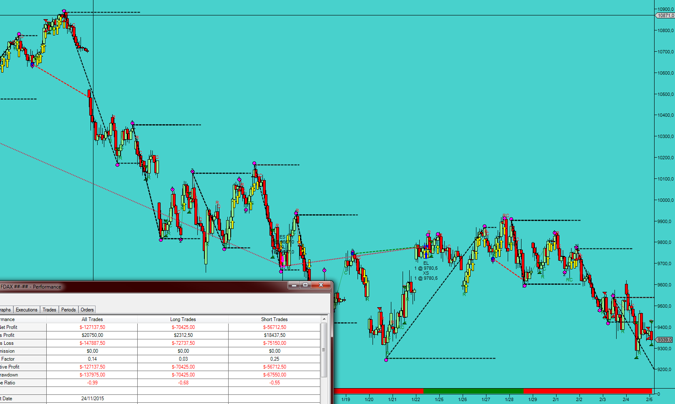
Task: Select the -0,99 ratio cell
Action: point(92,383)
